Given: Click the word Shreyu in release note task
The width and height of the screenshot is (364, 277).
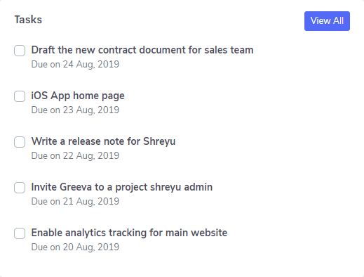Looking at the screenshot, I should (x=159, y=141).
